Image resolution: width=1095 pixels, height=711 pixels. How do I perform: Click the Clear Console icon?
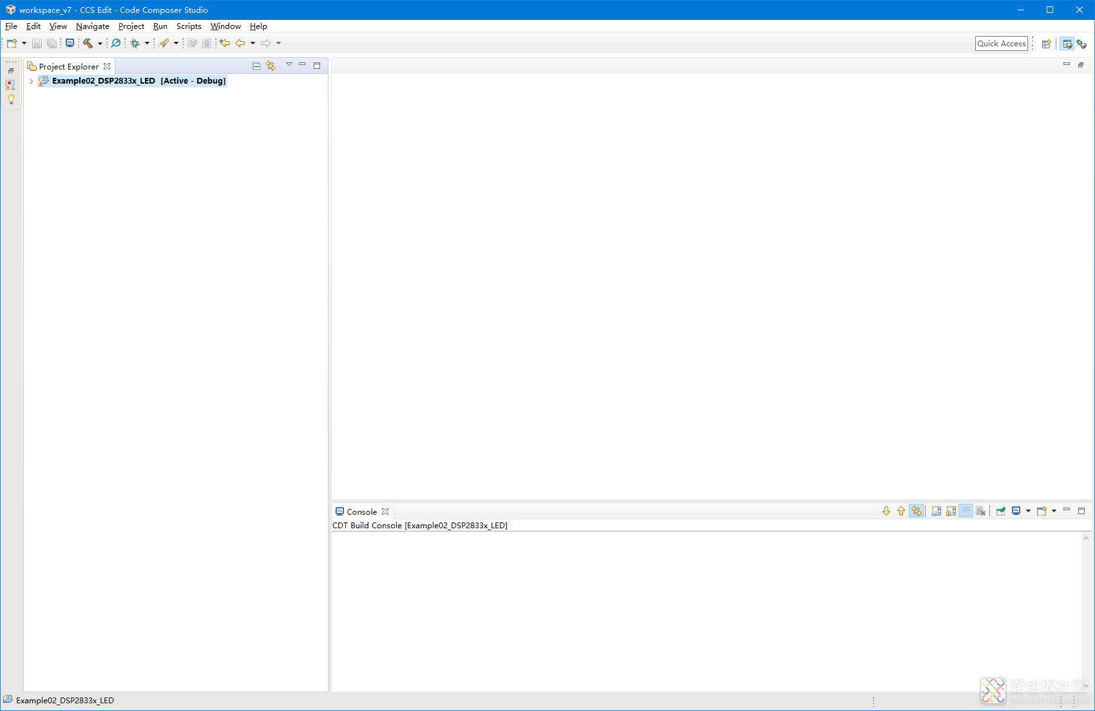[x=981, y=511]
